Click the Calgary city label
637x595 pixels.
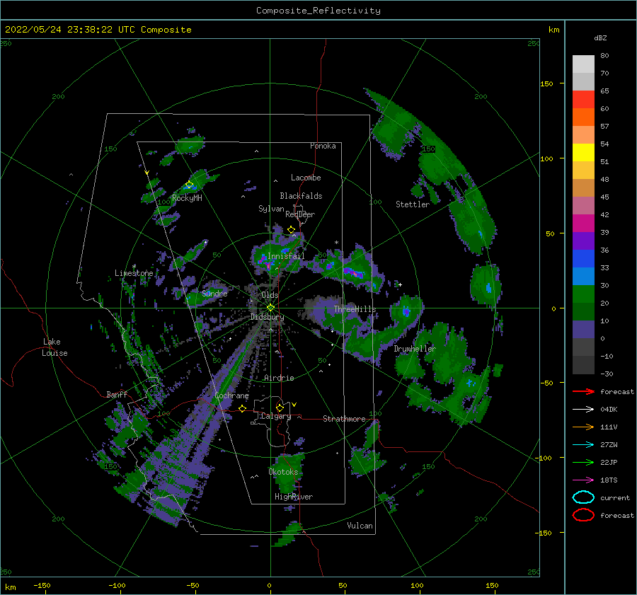[276, 416]
